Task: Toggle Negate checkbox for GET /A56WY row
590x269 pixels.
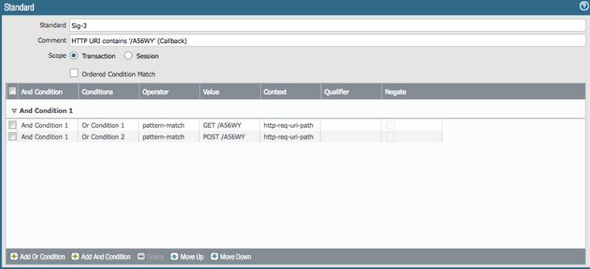Action: [x=391, y=125]
